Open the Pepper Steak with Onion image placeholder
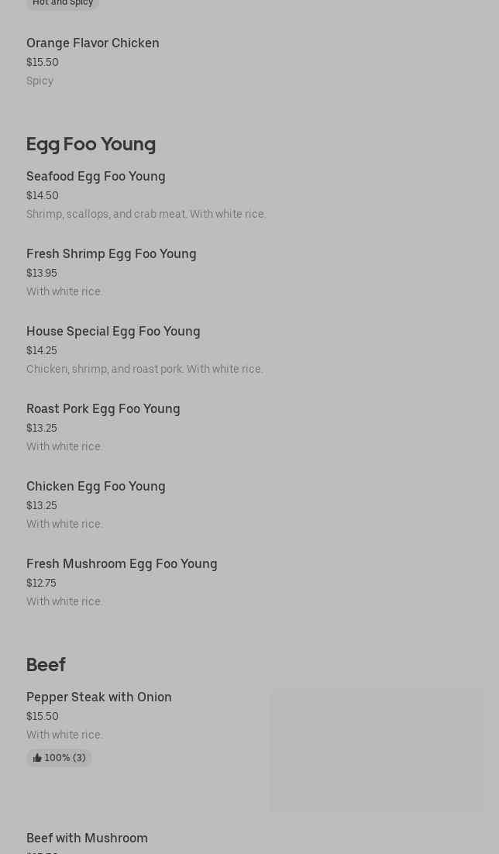The width and height of the screenshot is (499, 854). pyautogui.click(x=377, y=750)
